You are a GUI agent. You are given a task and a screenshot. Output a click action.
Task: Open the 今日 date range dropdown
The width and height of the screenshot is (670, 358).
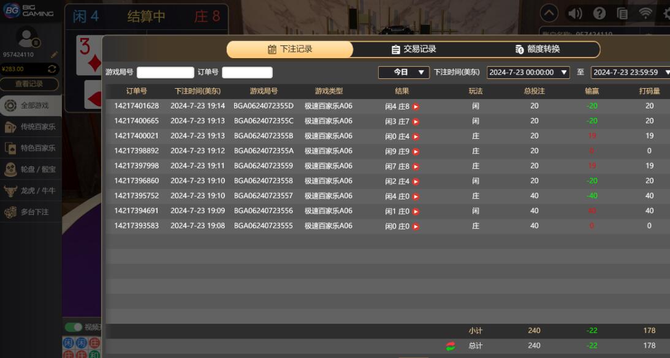(x=403, y=72)
